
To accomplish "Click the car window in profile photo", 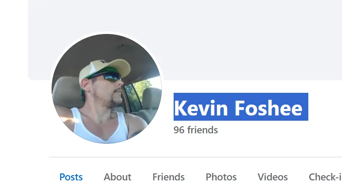I will (x=140, y=93).
